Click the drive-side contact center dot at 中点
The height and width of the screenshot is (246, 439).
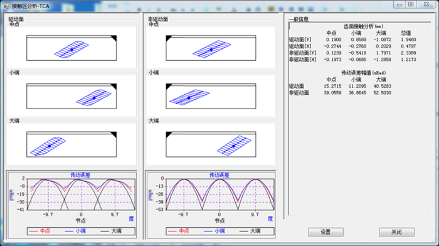coord(71,50)
